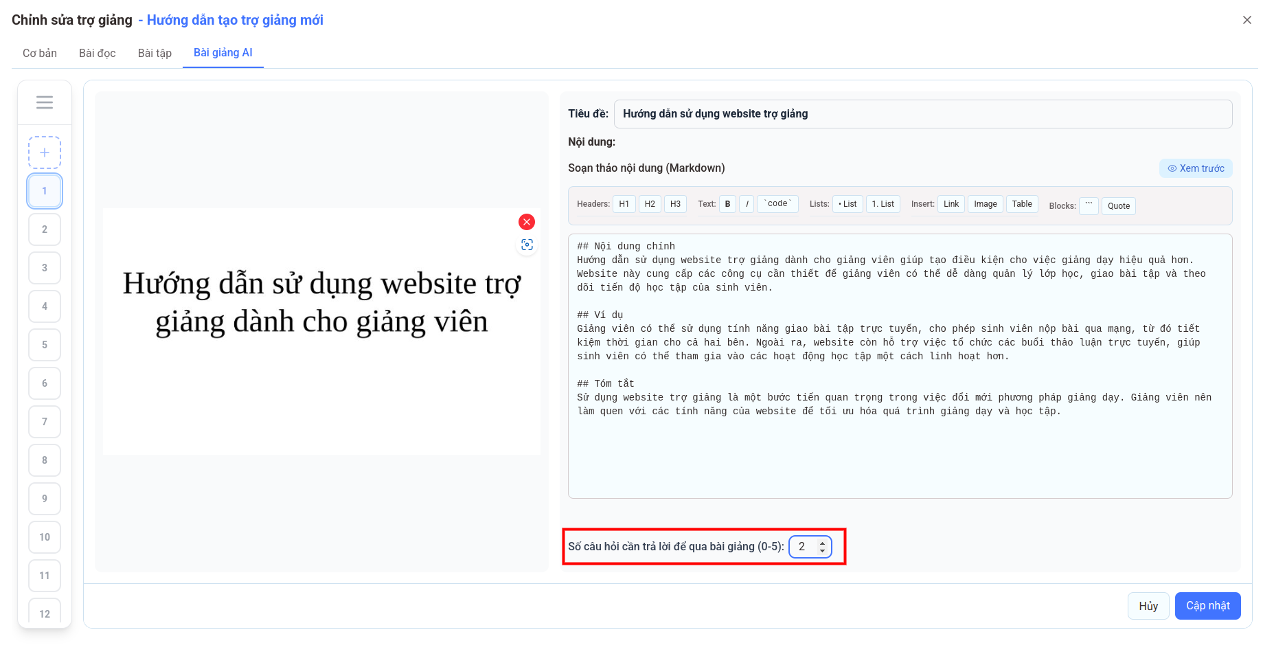Increase question count with stepper arrow
Viewport: 1263px width, 665px height.
(x=822, y=543)
